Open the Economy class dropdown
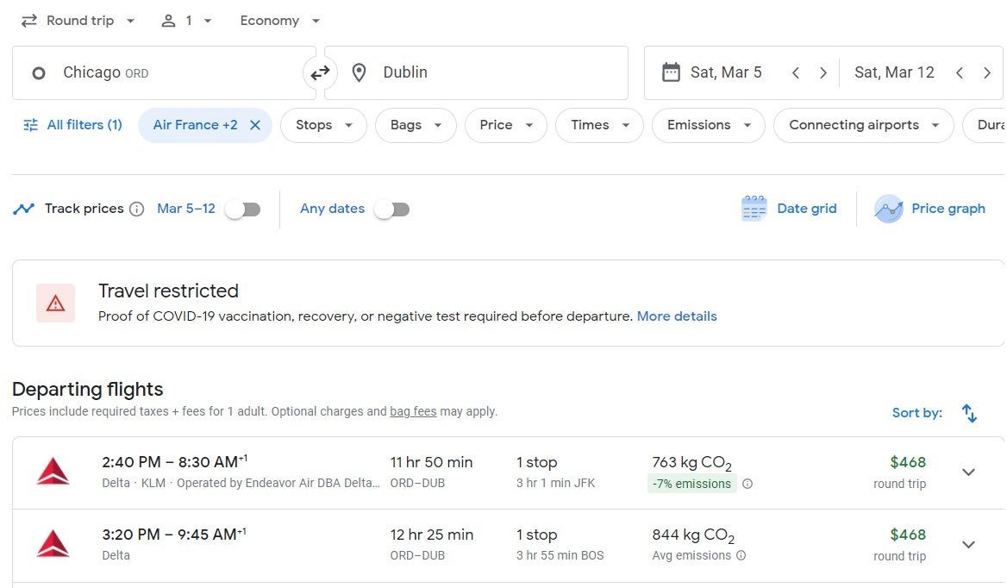Viewport: 1007px width, 588px height. [x=279, y=21]
